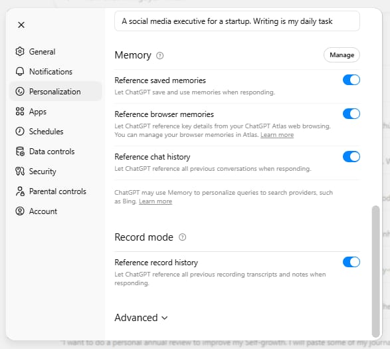This screenshot has width=390, height=349.
Task: Click the Apps grid icon
Action: pyautogui.click(x=20, y=111)
